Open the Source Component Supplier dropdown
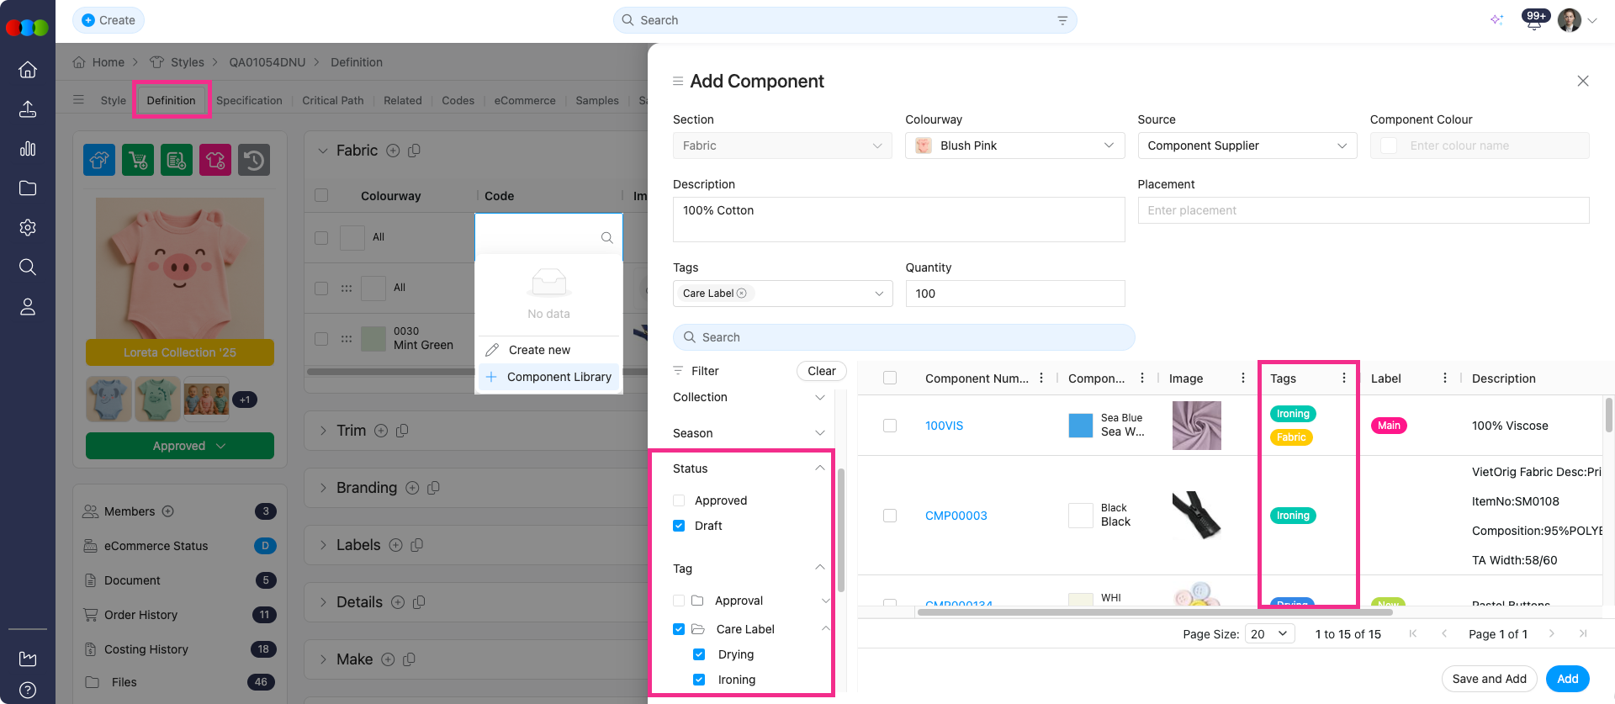The width and height of the screenshot is (1615, 704). click(x=1247, y=146)
